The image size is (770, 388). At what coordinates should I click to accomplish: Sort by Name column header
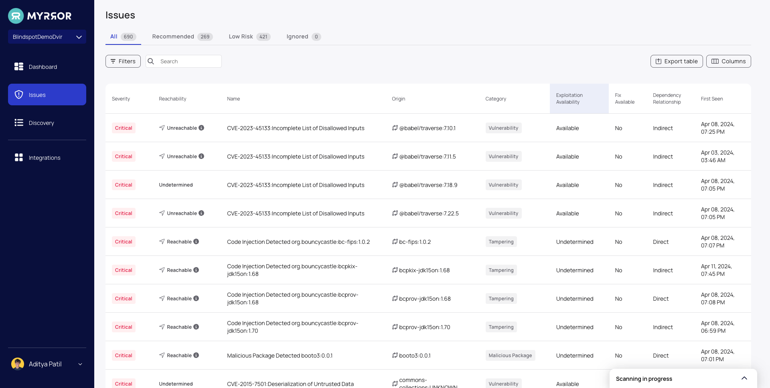(233, 99)
